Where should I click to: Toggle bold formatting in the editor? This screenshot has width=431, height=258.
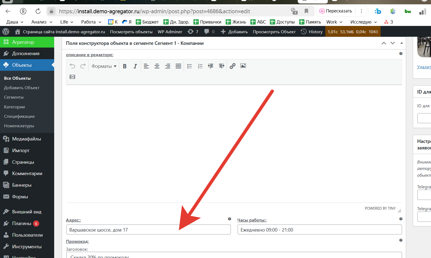125,66
